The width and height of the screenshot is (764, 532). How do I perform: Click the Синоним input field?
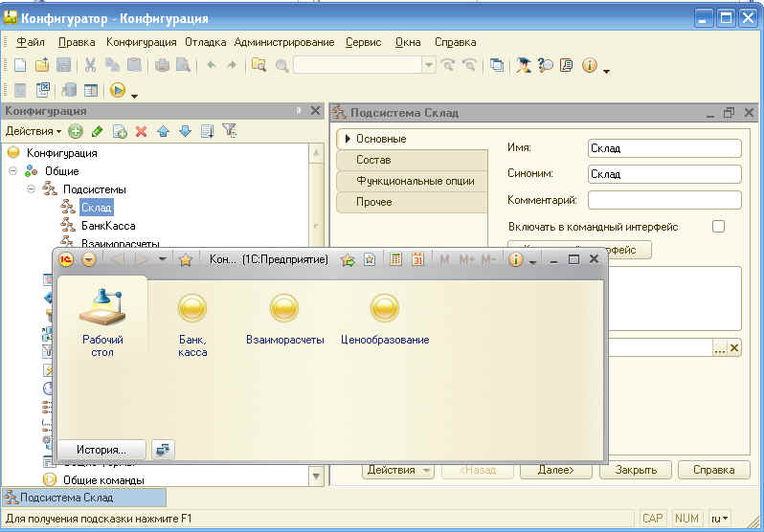(x=664, y=174)
